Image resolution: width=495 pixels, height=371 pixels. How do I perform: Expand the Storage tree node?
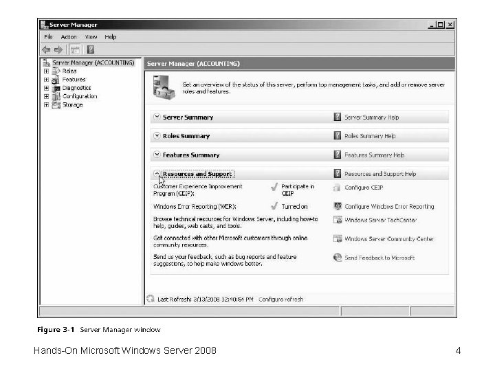click(47, 104)
